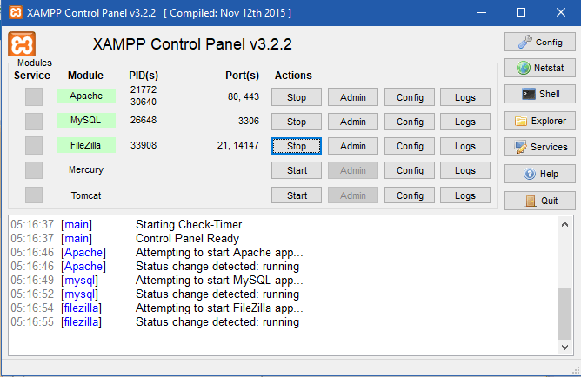This screenshot has height=377, width=581.
Task: Toggle the Apache service checkbox
Action: pos(33,96)
